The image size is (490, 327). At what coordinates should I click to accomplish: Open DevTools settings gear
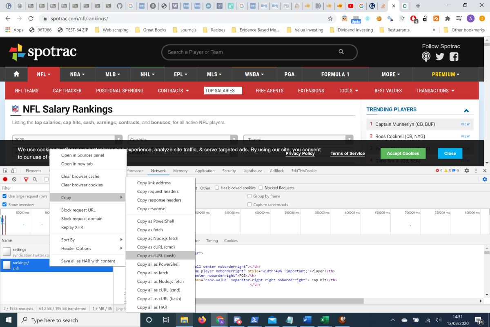(x=467, y=170)
